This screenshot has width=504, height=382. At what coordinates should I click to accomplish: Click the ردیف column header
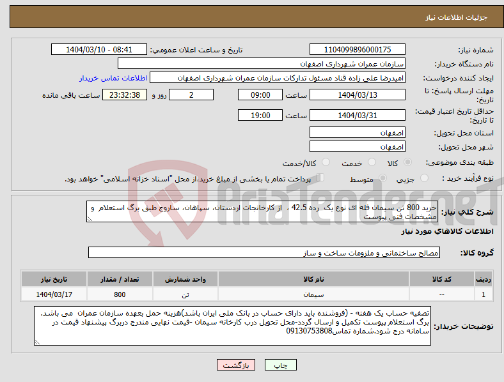click(484, 279)
